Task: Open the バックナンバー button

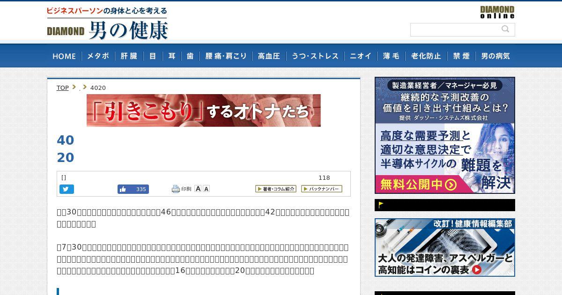Action: [x=322, y=189]
